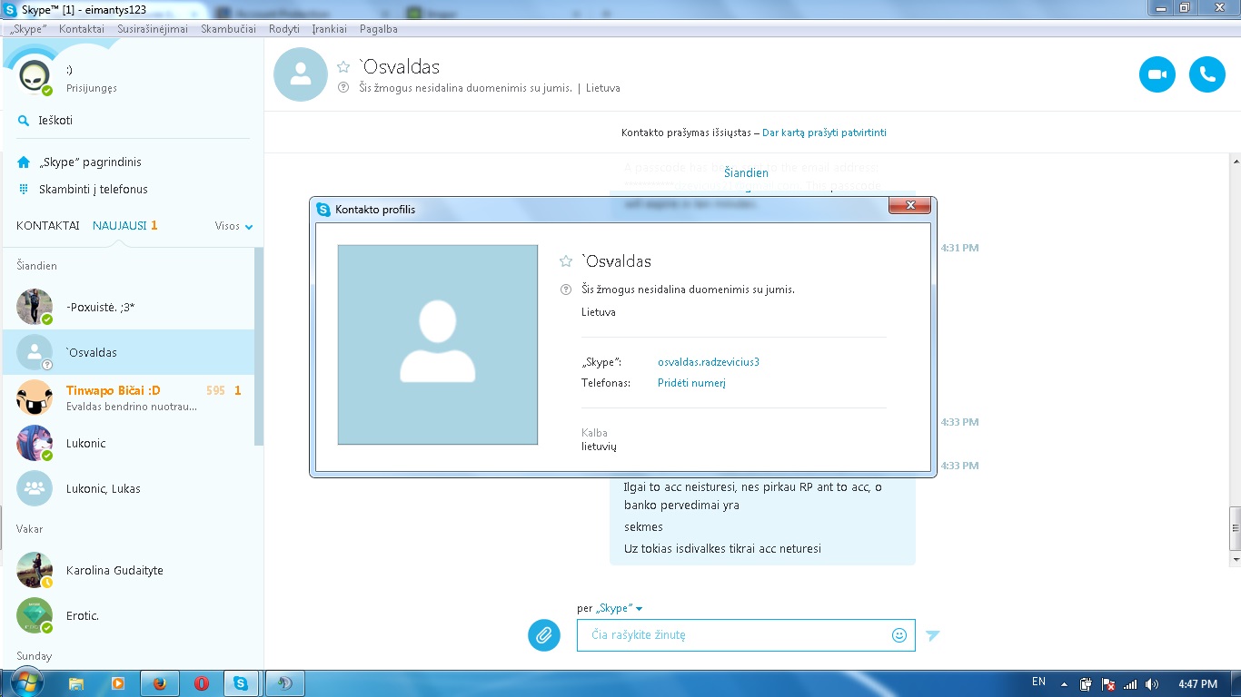Switch to the KONTAKTAI tab

tap(48, 225)
